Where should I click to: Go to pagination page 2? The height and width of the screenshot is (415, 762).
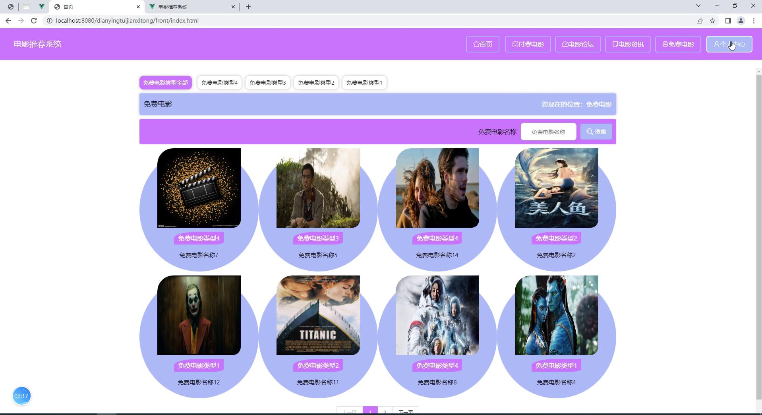(385, 411)
